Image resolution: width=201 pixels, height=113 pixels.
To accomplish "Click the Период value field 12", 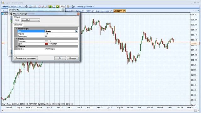I will tap(61, 34).
